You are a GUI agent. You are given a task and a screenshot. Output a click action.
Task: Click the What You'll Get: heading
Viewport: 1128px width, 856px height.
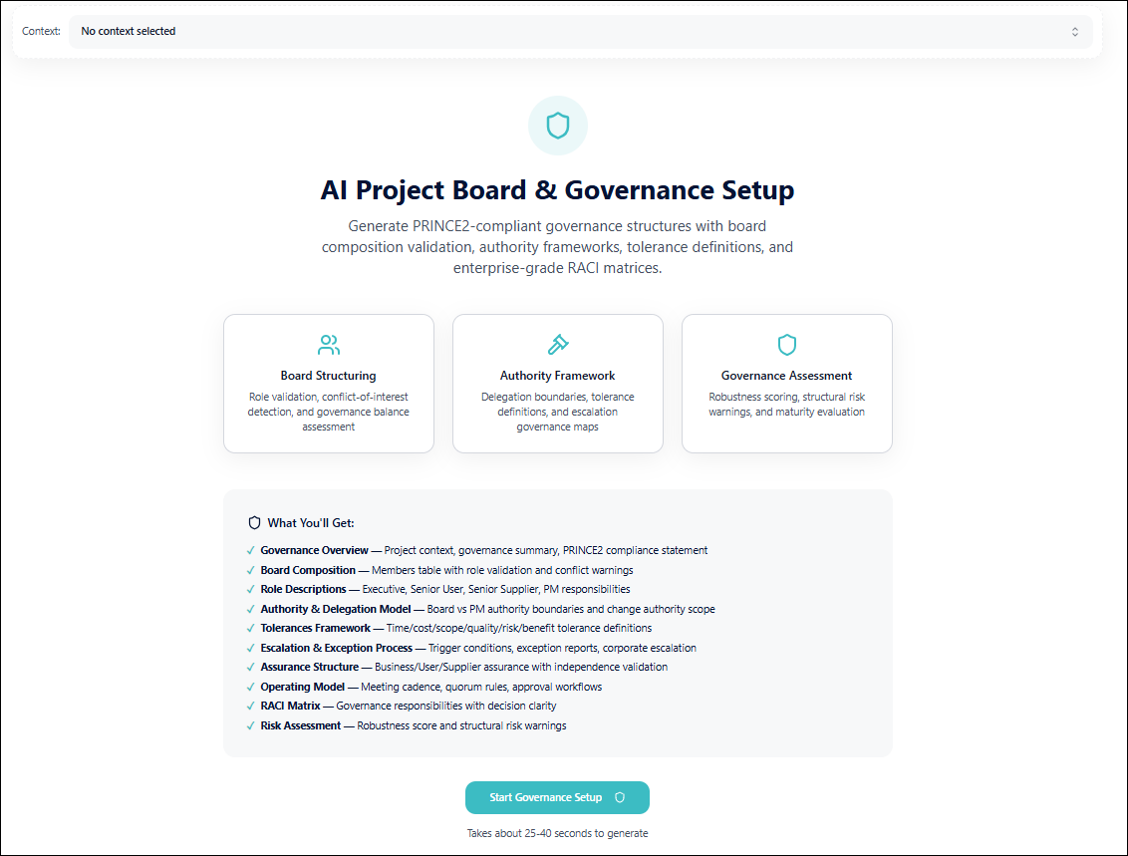(311, 523)
